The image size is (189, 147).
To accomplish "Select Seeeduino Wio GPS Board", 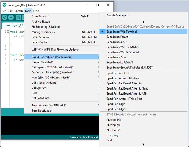I will coord(143,52).
